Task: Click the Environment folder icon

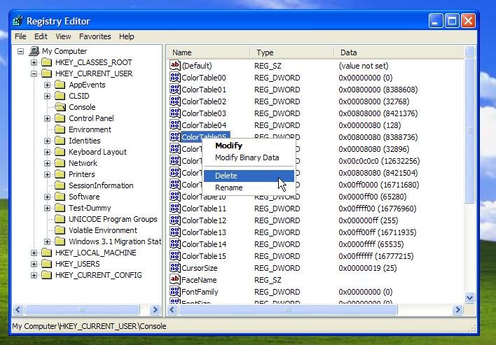Action: pos(60,129)
